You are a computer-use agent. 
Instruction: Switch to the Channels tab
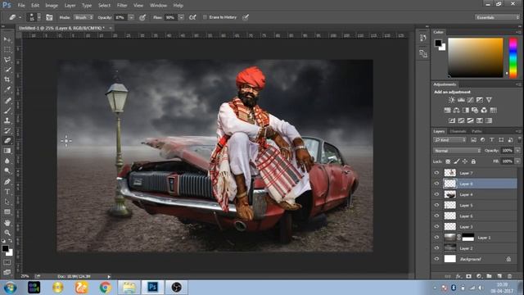pyautogui.click(x=458, y=131)
